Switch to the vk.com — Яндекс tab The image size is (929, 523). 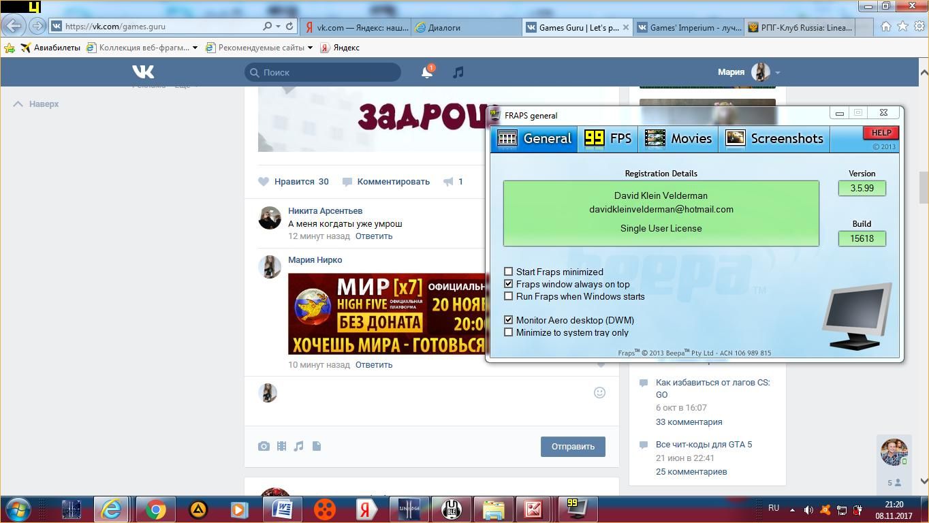tap(356, 27)
